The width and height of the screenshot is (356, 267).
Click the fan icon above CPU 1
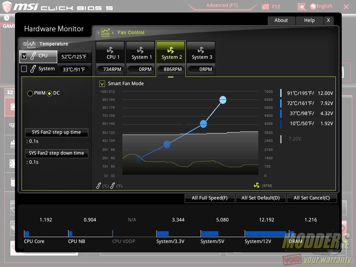point(110,50)
